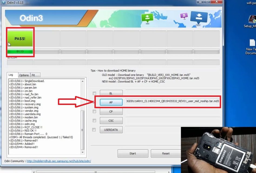
Task: Click log line '<ID:0/044> Added!!'
Action: 22,144
